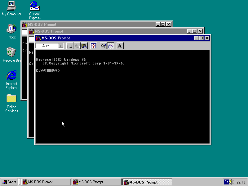Click the C:\WINDOWS> prompt line

coord(48,71)
